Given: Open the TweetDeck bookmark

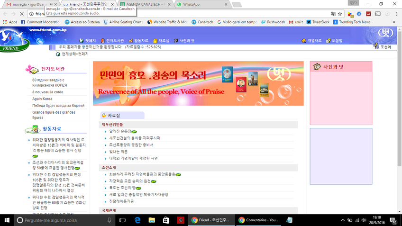Looking at the screenshot, I should (318, 22).
